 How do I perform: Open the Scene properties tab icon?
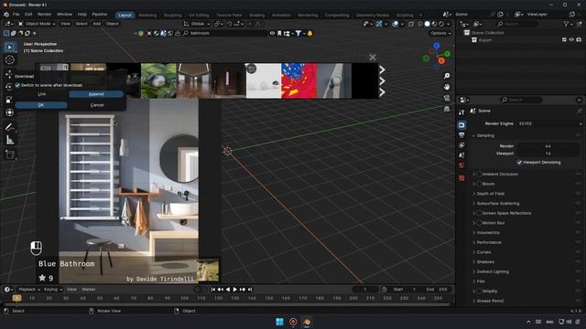(x=461, y=155)
